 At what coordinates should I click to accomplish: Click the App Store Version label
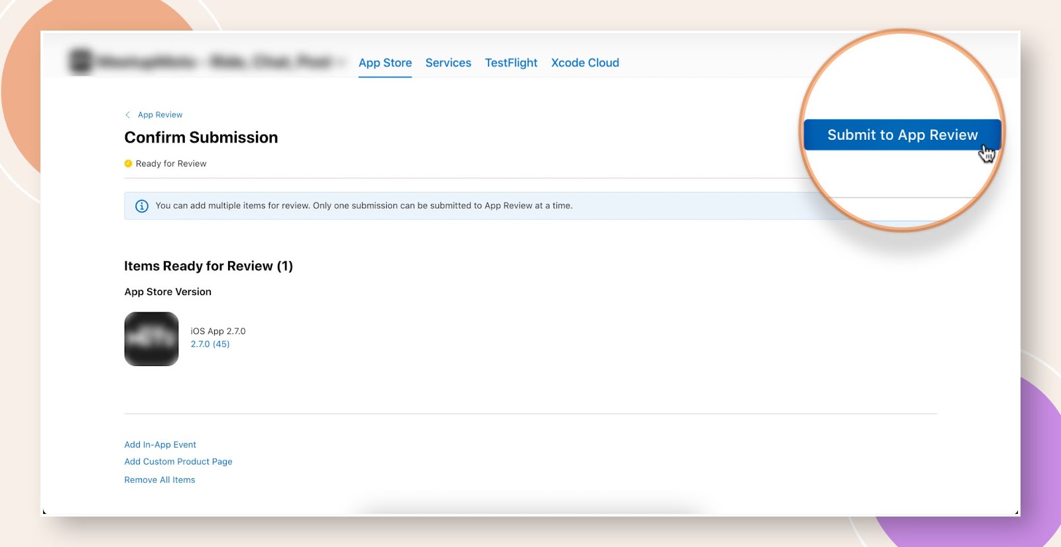[168, 292]
